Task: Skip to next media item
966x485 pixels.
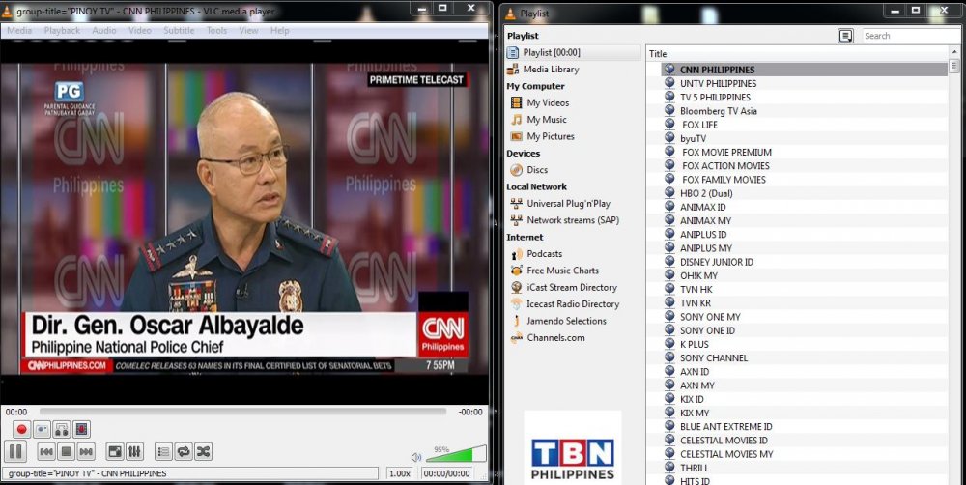Action: coord(86,452)
